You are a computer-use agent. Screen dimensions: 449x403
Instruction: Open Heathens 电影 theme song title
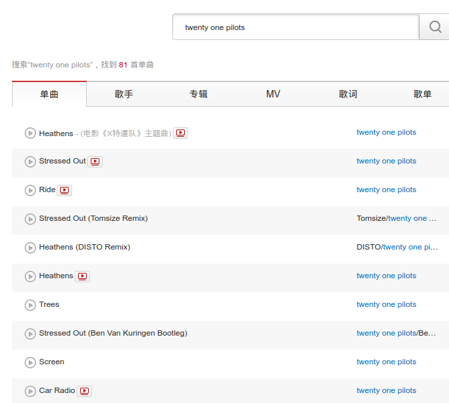105,133
